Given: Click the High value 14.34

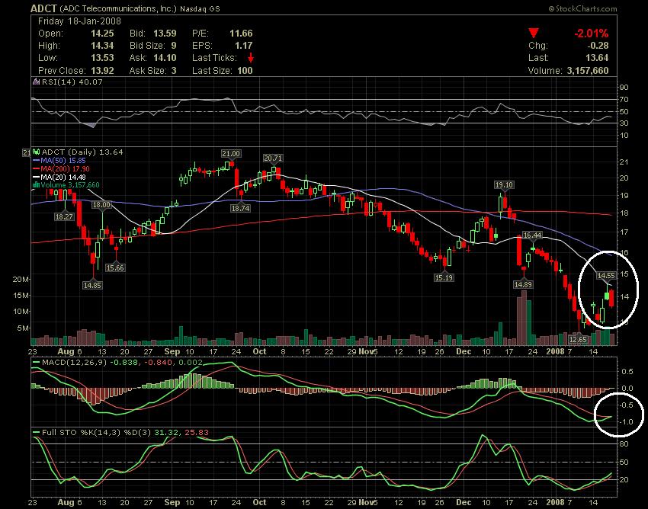Looking at the screenshot, I should (x=102, y=46).
